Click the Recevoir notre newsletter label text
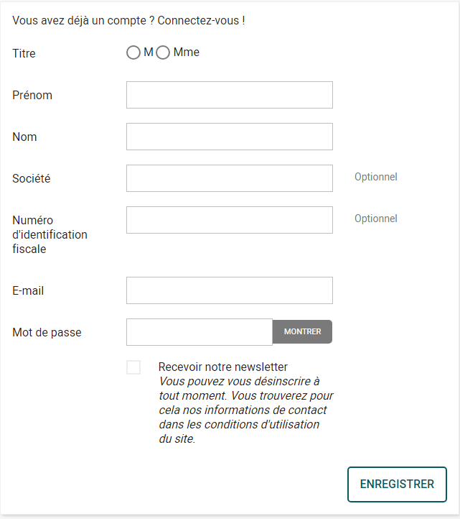The image size is (460, 519). 223,367
